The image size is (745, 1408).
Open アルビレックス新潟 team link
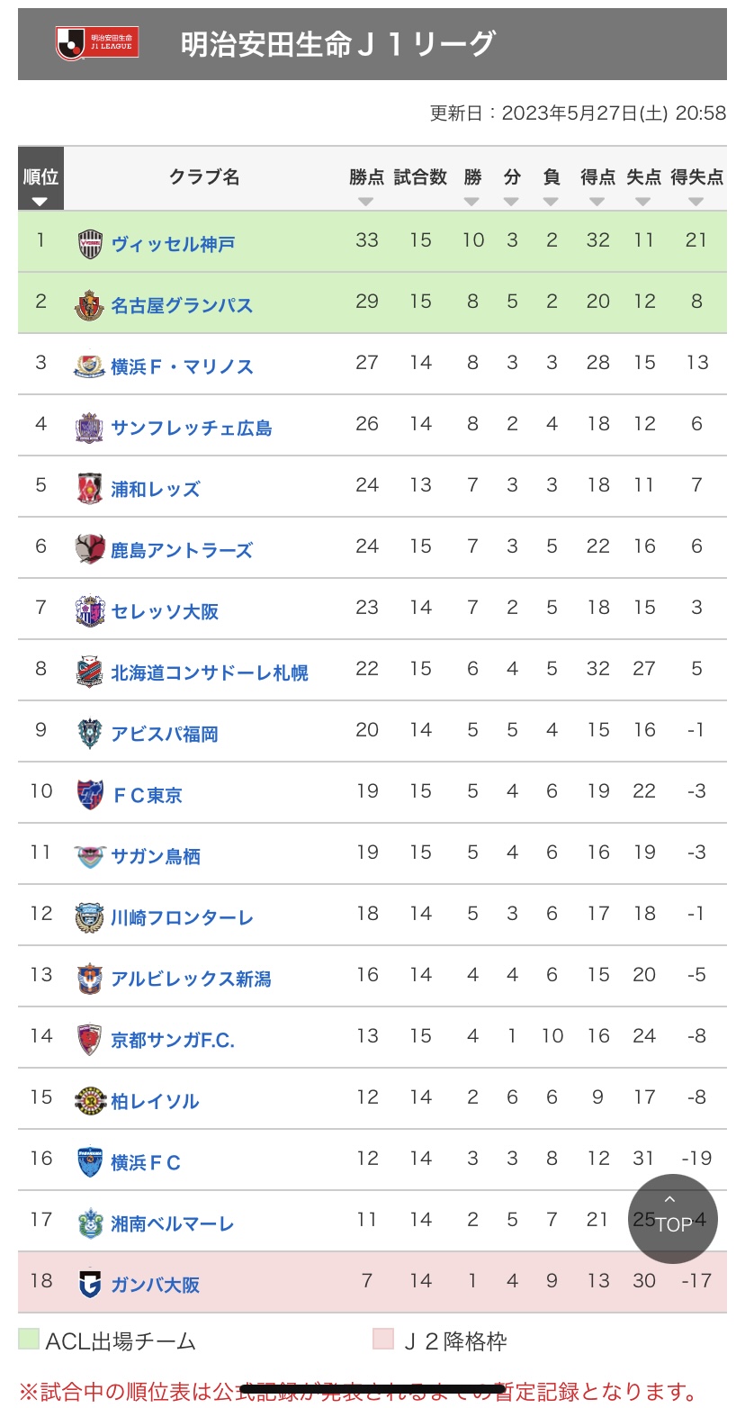(x=191, y=979)
